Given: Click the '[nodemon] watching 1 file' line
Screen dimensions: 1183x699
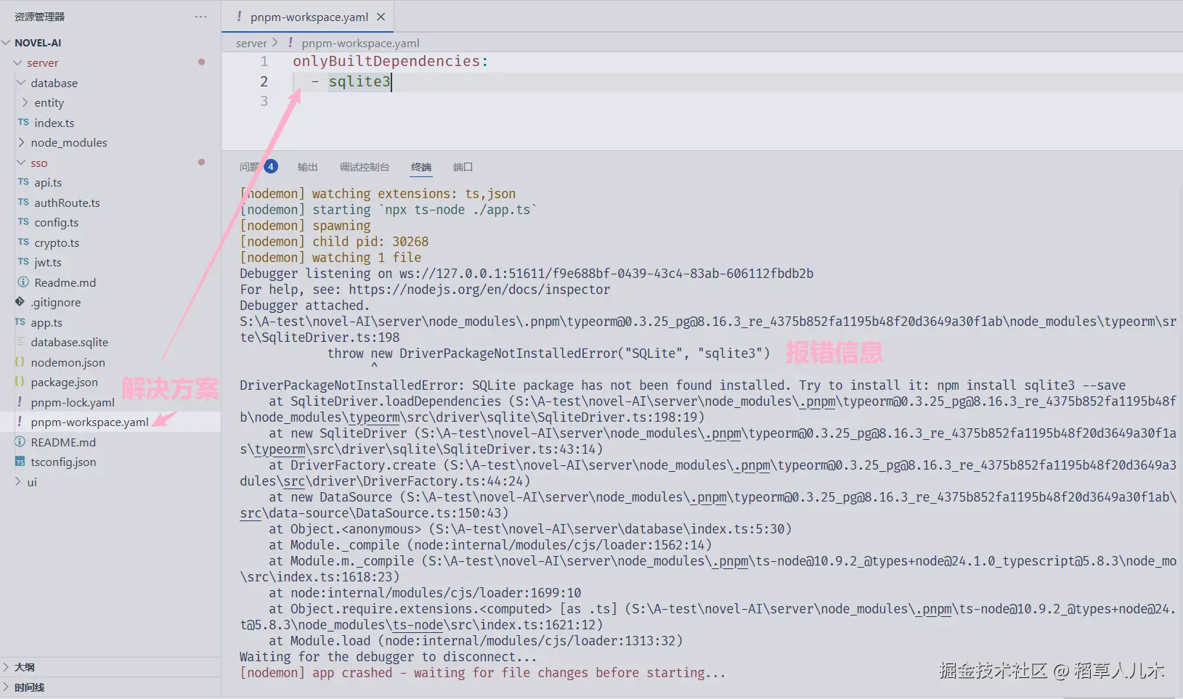Looking at the screenshot, I should 330,258.
